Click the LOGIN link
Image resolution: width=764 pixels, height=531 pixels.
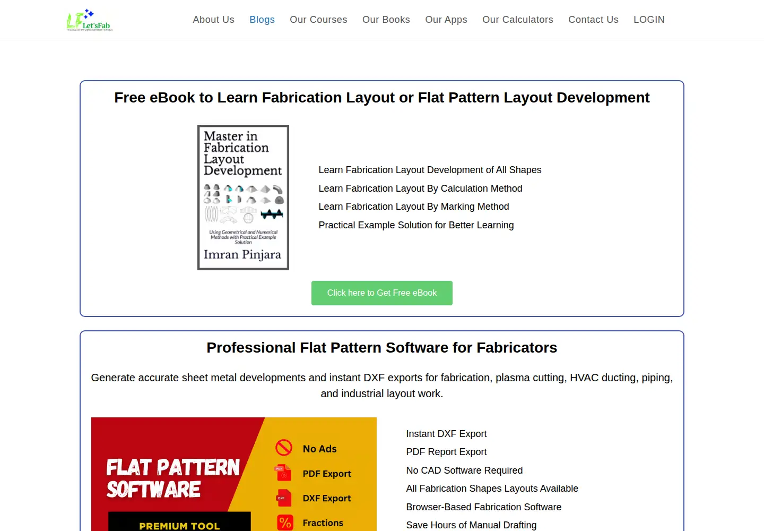point(649,20)
